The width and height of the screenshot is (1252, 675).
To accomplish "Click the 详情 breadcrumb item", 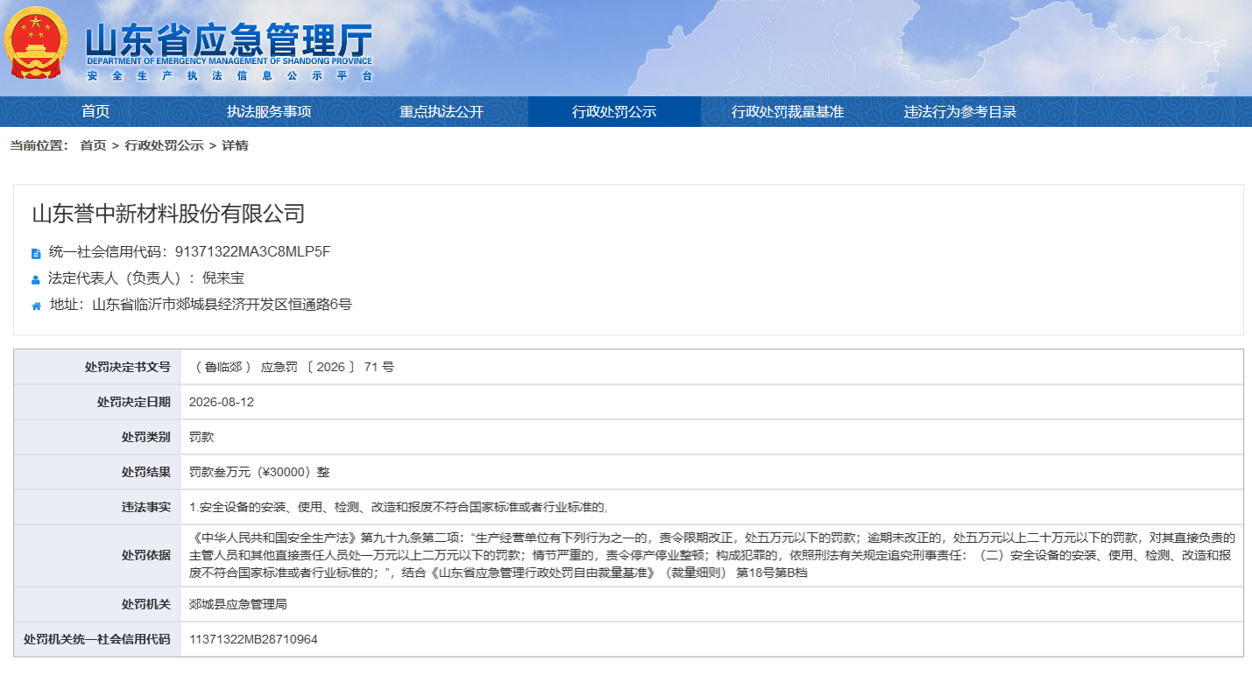I will [x=235, y=145].
